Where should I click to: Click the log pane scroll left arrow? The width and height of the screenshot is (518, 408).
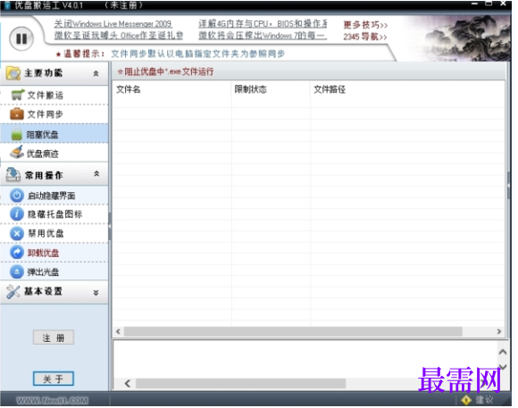pyautogui.click(x=128, y=384)
